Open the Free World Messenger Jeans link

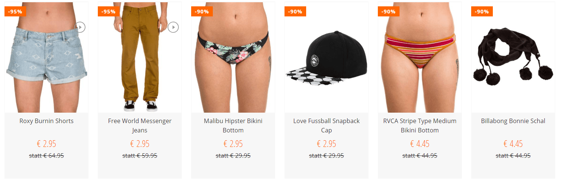click(140, 126)
